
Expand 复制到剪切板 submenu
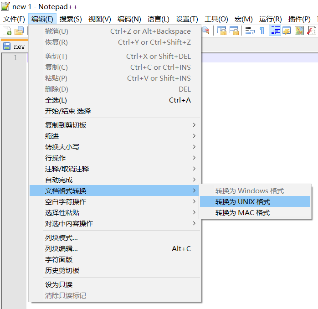click(x=115, y=125)
